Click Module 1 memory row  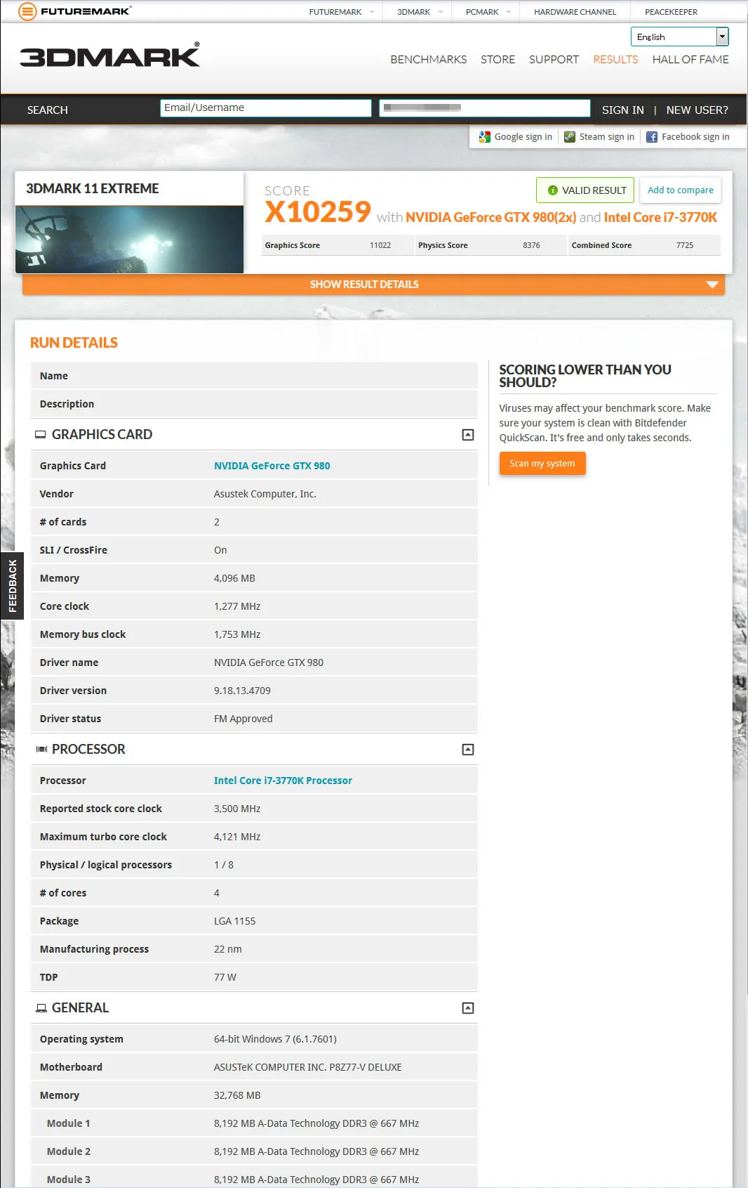click(254, 1123)
